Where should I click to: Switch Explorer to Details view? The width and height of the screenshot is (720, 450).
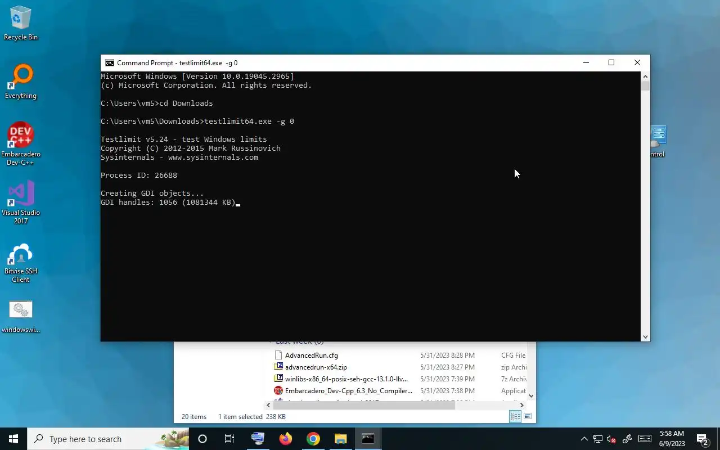tap(515, 417)
